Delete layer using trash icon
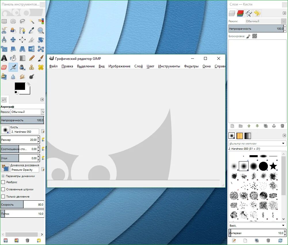The height and width of the screenshot is (245, 288). click(x=282, y=126)
